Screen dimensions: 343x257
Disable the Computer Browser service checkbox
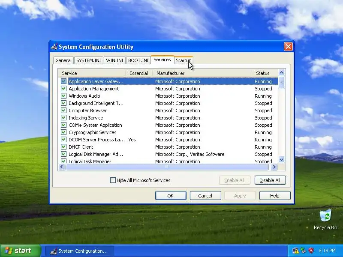coord(63,111)
